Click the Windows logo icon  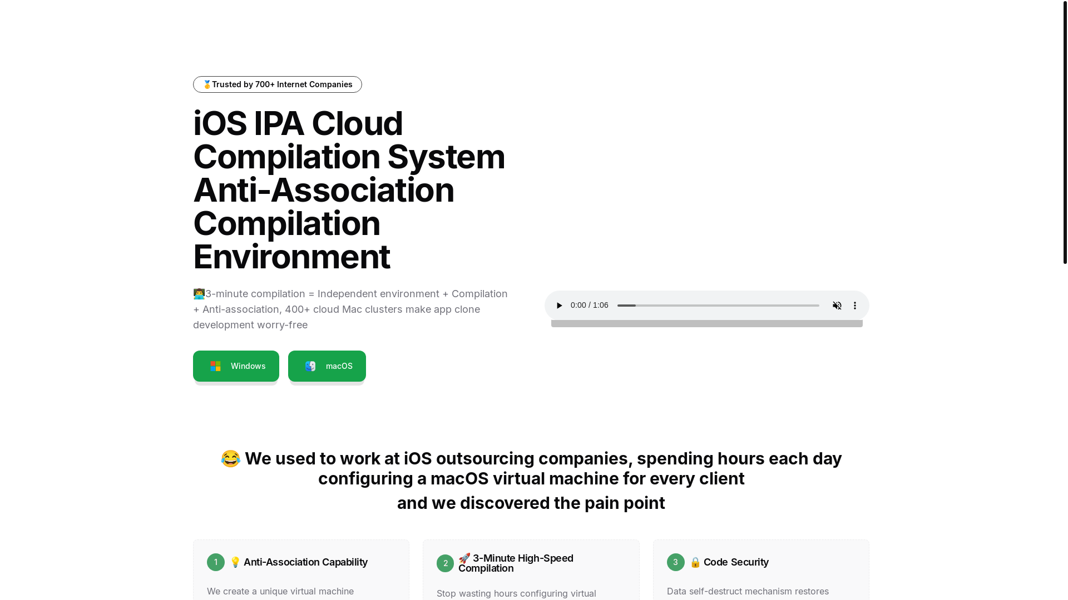click(215, 366)
